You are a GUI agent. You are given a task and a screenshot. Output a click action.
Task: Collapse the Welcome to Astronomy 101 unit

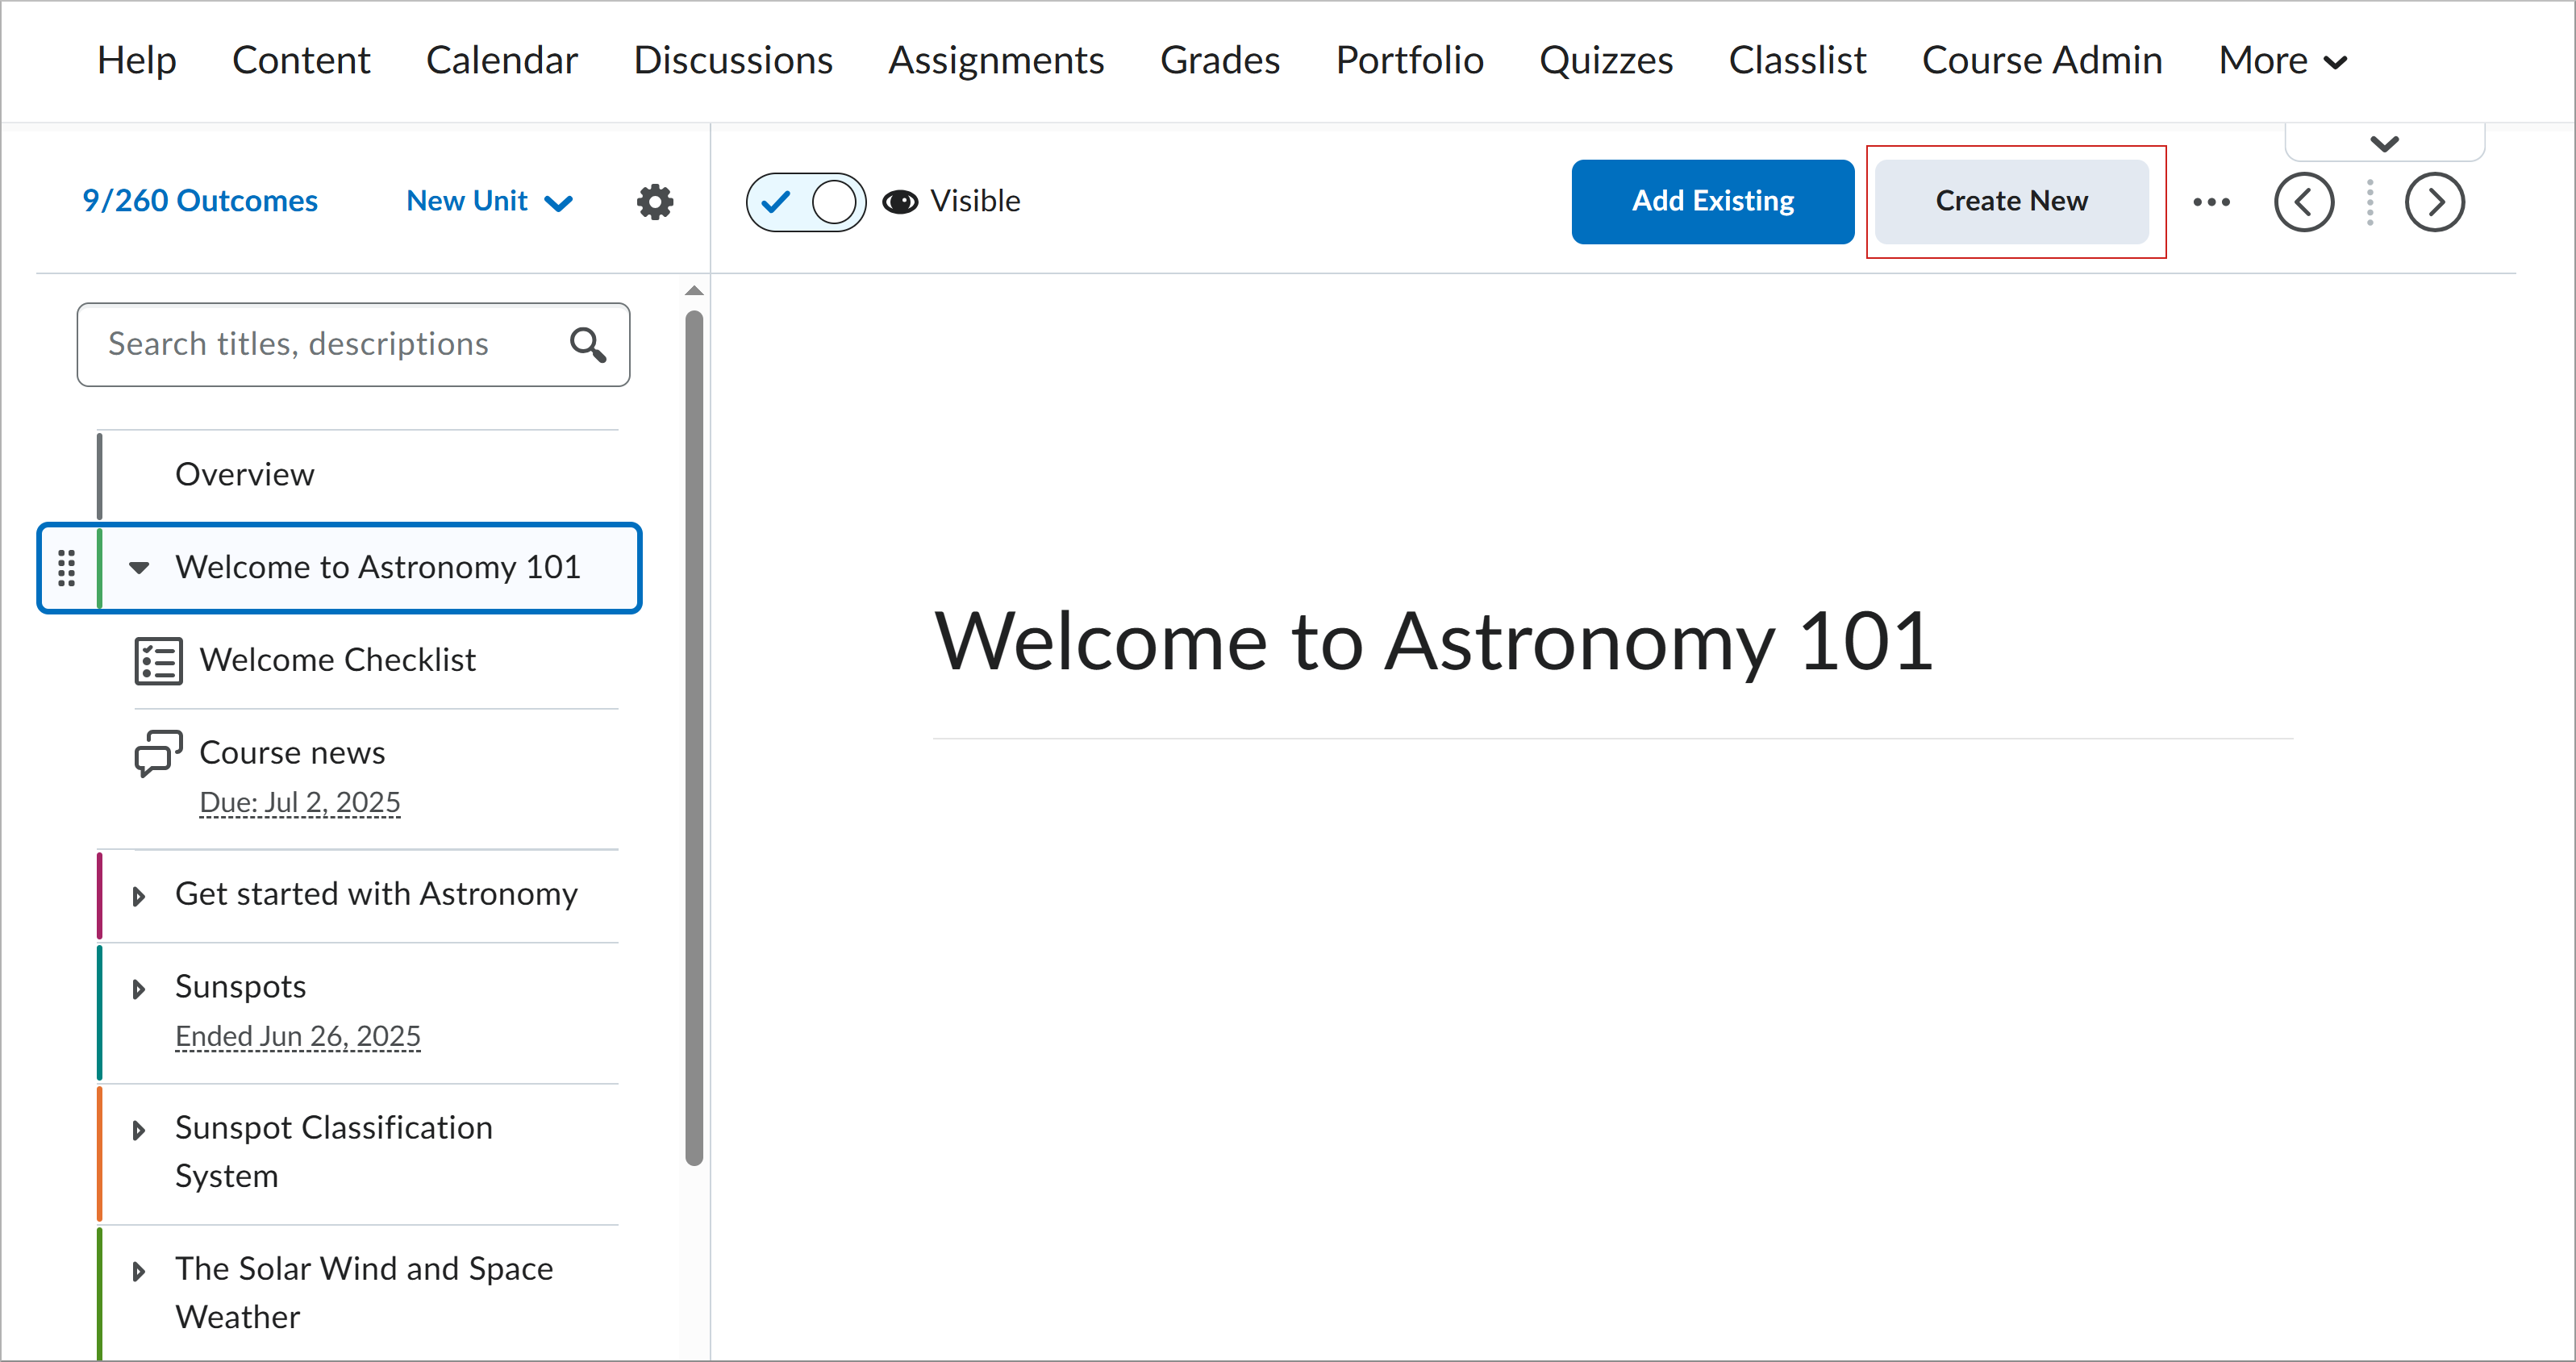139,568
